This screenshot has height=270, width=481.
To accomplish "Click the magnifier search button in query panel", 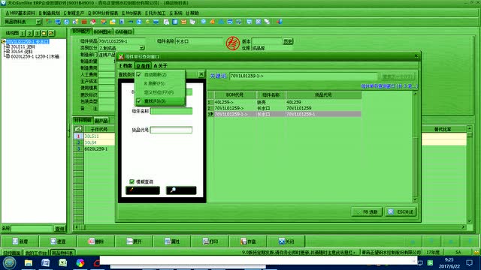I will coord(181,190).
